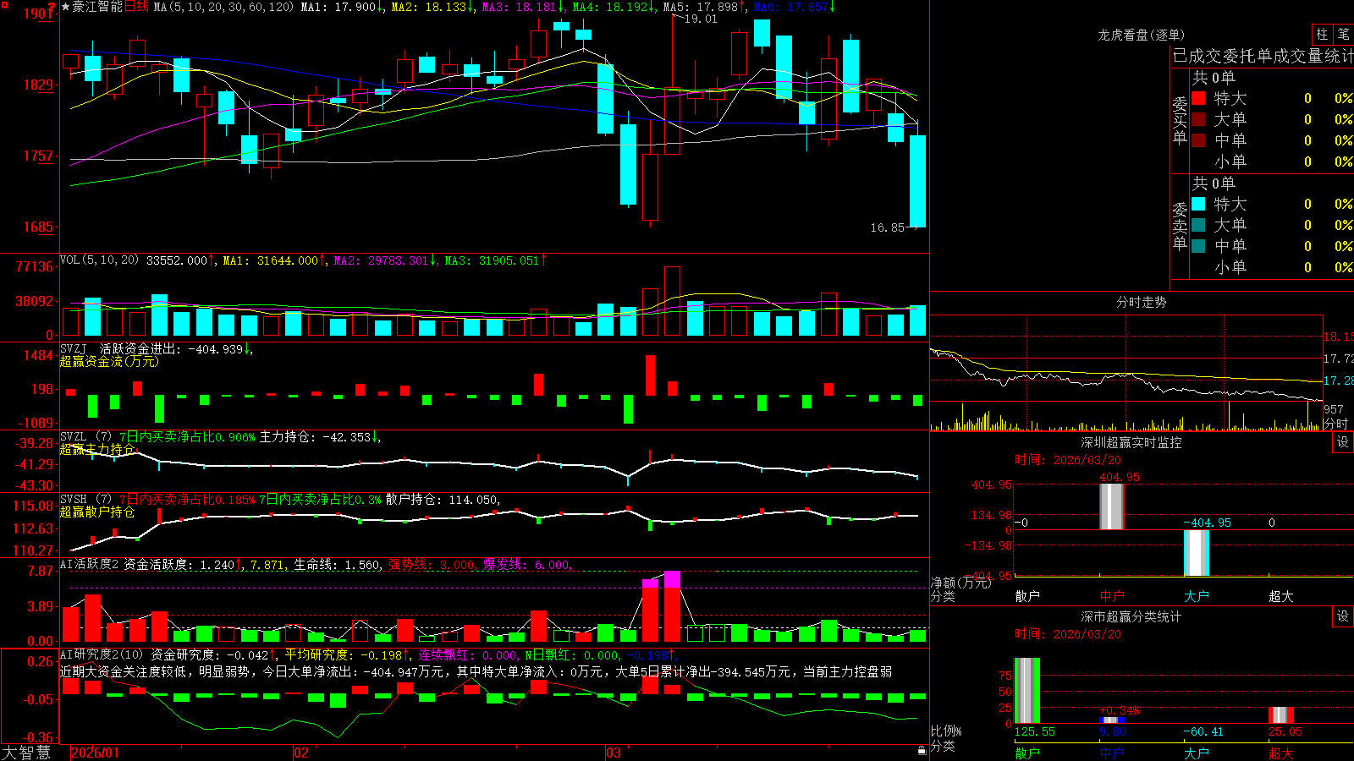The image size is (1354, 761).
Task: Click the cyan 特大 sell order color square
Action: click(x=1198, y=204)
